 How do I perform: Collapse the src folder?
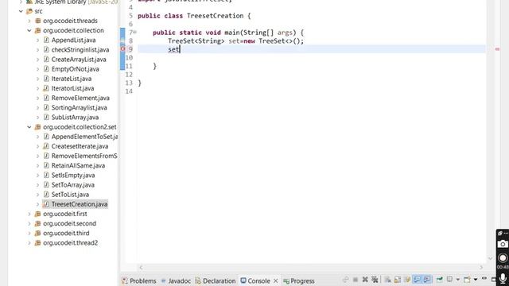(21, 11)
